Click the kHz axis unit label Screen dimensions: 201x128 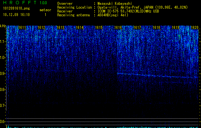pos(3,26)
